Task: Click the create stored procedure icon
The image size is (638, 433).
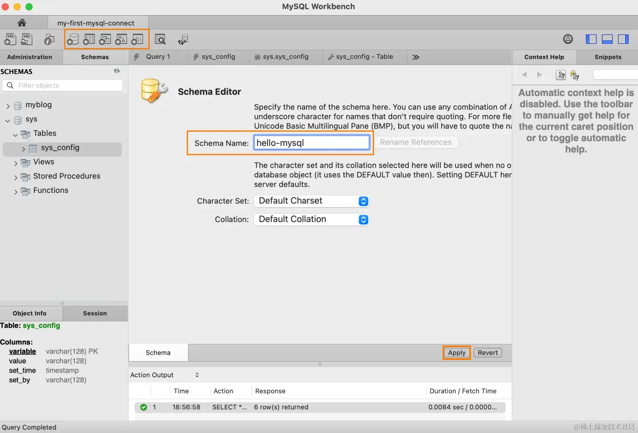Action: (x=121, y=39)
